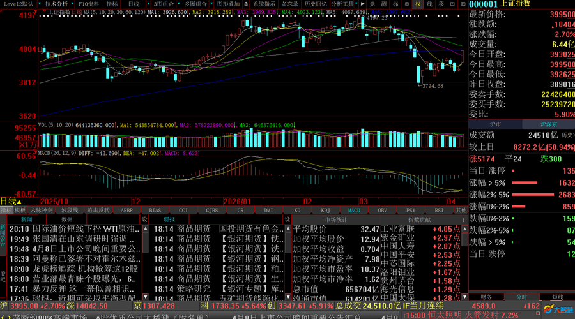This screenshot has height=319, width=575.
Task: Switch indicator to DMI
Action: coord(268,211)
